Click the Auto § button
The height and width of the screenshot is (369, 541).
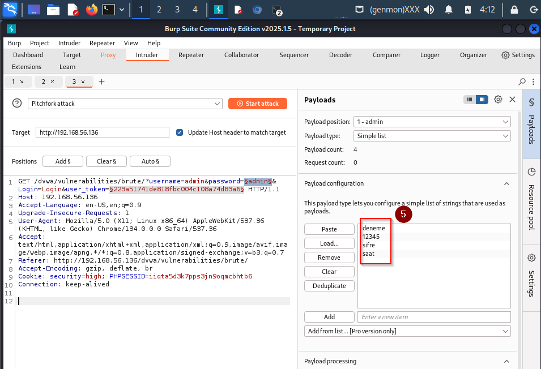(150, 161)
